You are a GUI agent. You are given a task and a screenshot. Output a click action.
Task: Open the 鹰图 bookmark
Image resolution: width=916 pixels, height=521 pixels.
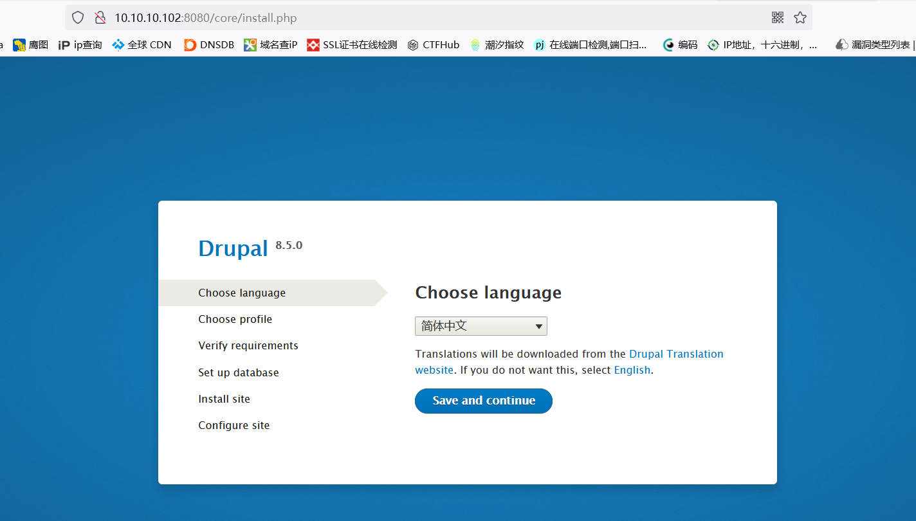click(30, 44)
